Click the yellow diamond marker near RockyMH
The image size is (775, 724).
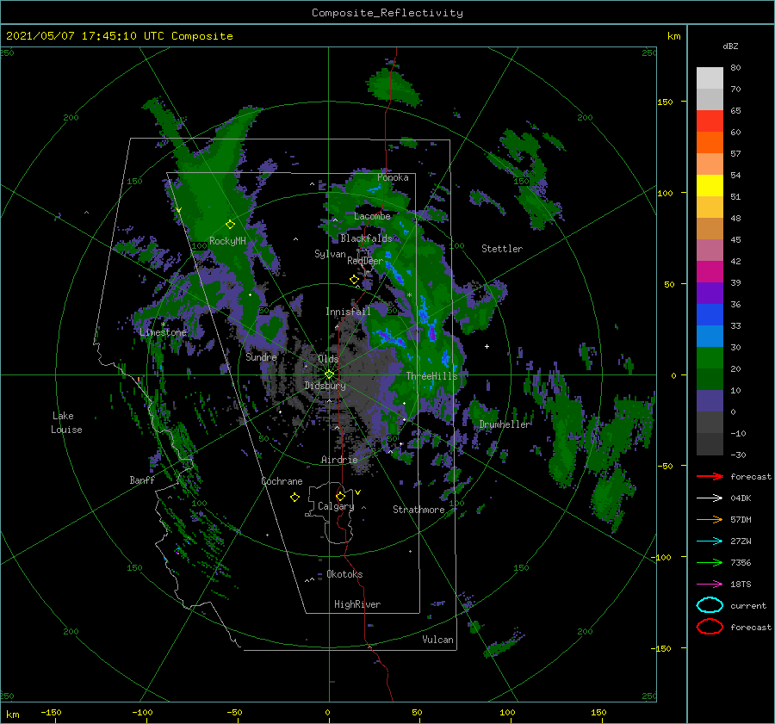(x=230, y=225)
